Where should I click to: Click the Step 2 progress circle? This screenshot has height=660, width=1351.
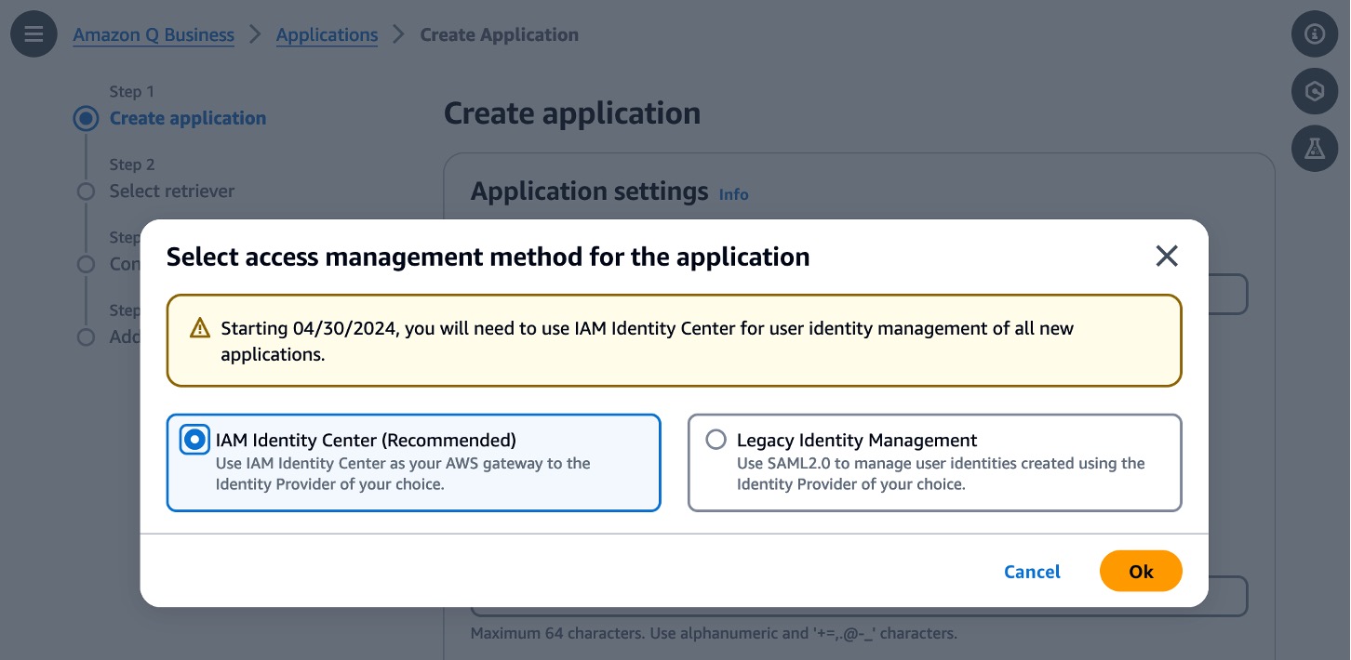click(87, 191)
